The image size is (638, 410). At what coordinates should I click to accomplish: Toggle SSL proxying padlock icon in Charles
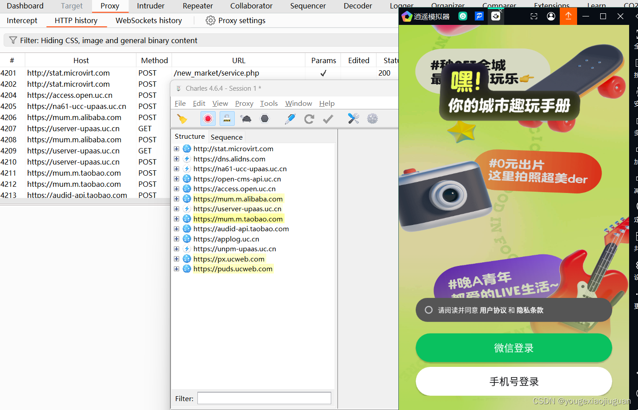pos(227,119)
